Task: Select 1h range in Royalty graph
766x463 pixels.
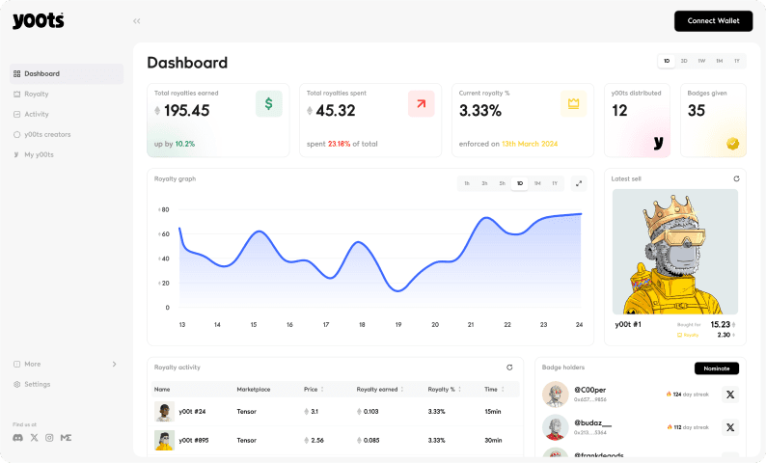Action: tap(467, 183)
